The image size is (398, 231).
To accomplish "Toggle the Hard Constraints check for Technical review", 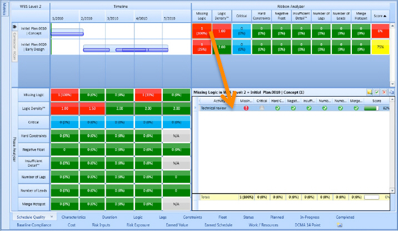I will tap(277, 108).
